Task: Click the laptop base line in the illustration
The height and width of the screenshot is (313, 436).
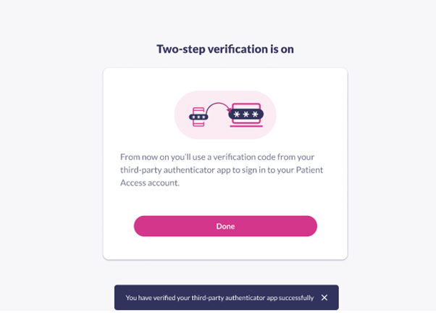Action: click(246, 125)
